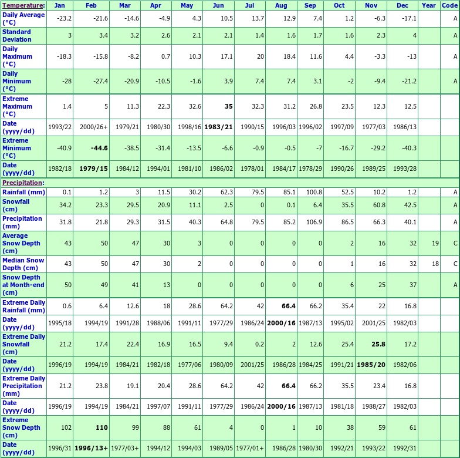Open the Median Snow Depth (cm) link
This screenshot has height=458, width=460.
23,264
